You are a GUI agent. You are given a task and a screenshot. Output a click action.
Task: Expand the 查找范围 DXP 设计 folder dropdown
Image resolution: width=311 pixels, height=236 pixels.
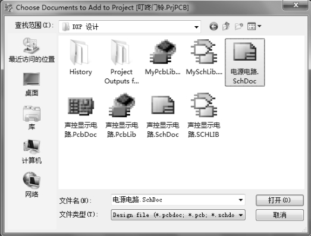coord(196,27)
